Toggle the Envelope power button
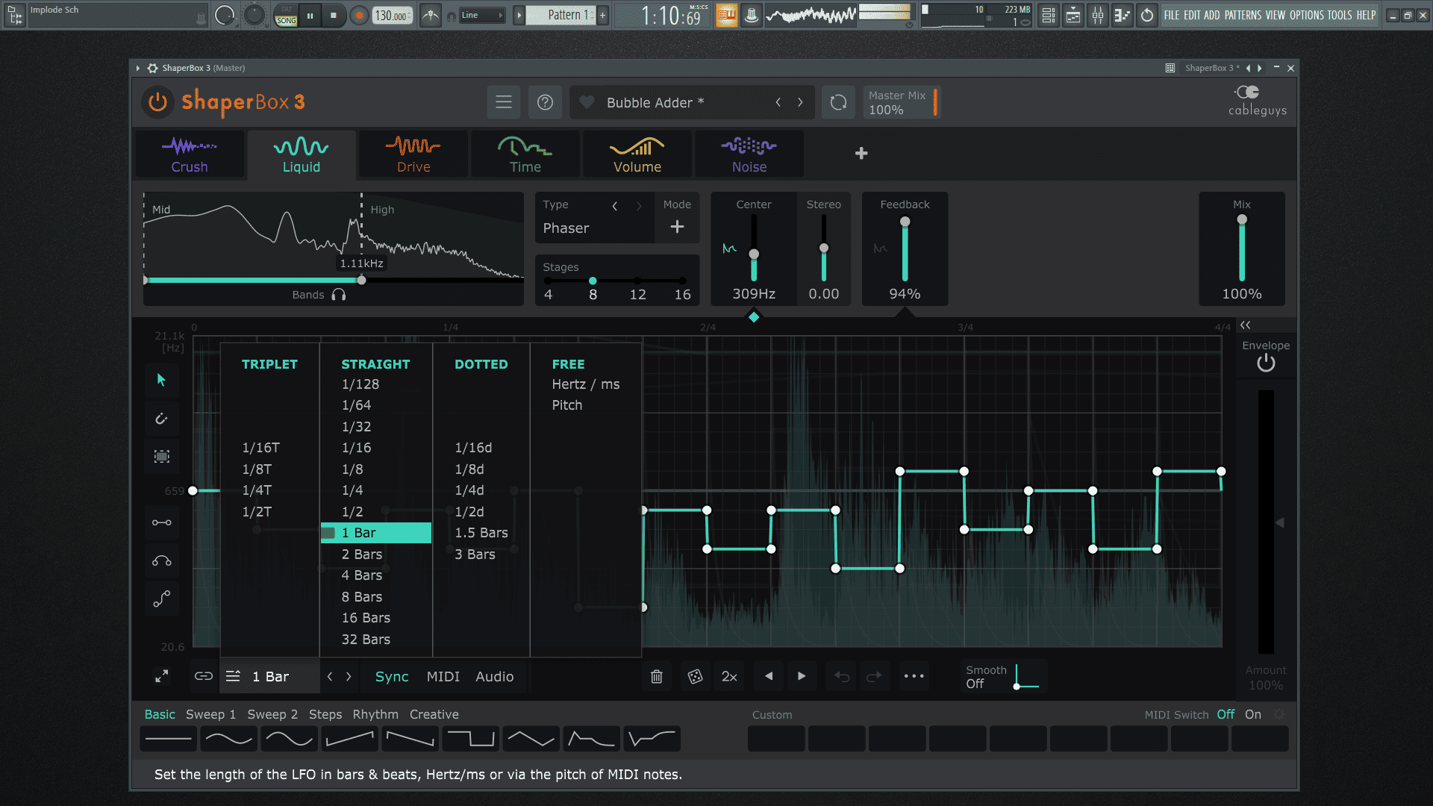 click(1266, 363)
